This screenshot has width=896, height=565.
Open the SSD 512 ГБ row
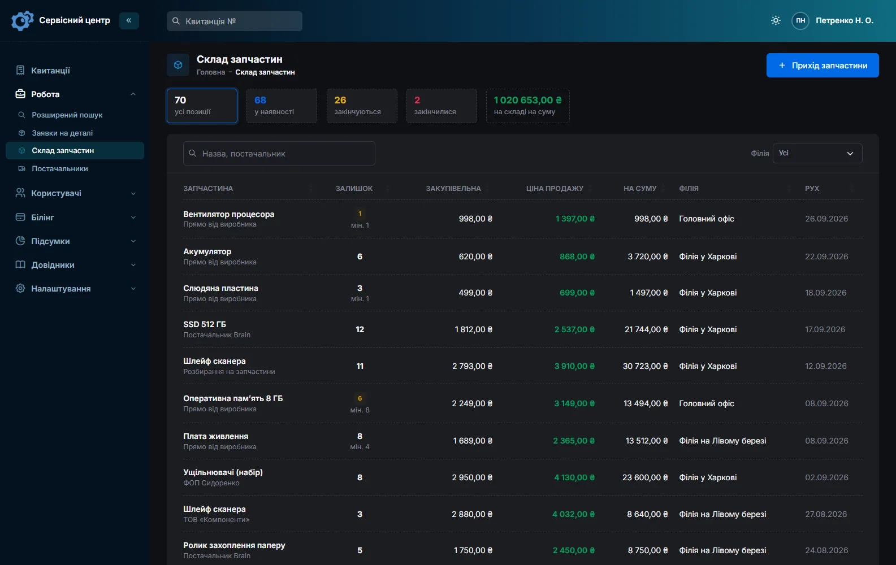(523, 329)
